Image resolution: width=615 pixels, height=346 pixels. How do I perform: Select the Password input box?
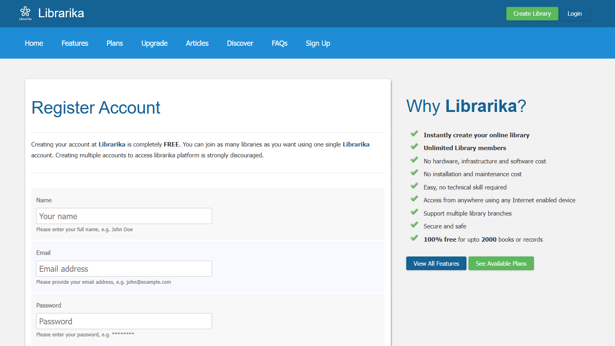(124, 321)
